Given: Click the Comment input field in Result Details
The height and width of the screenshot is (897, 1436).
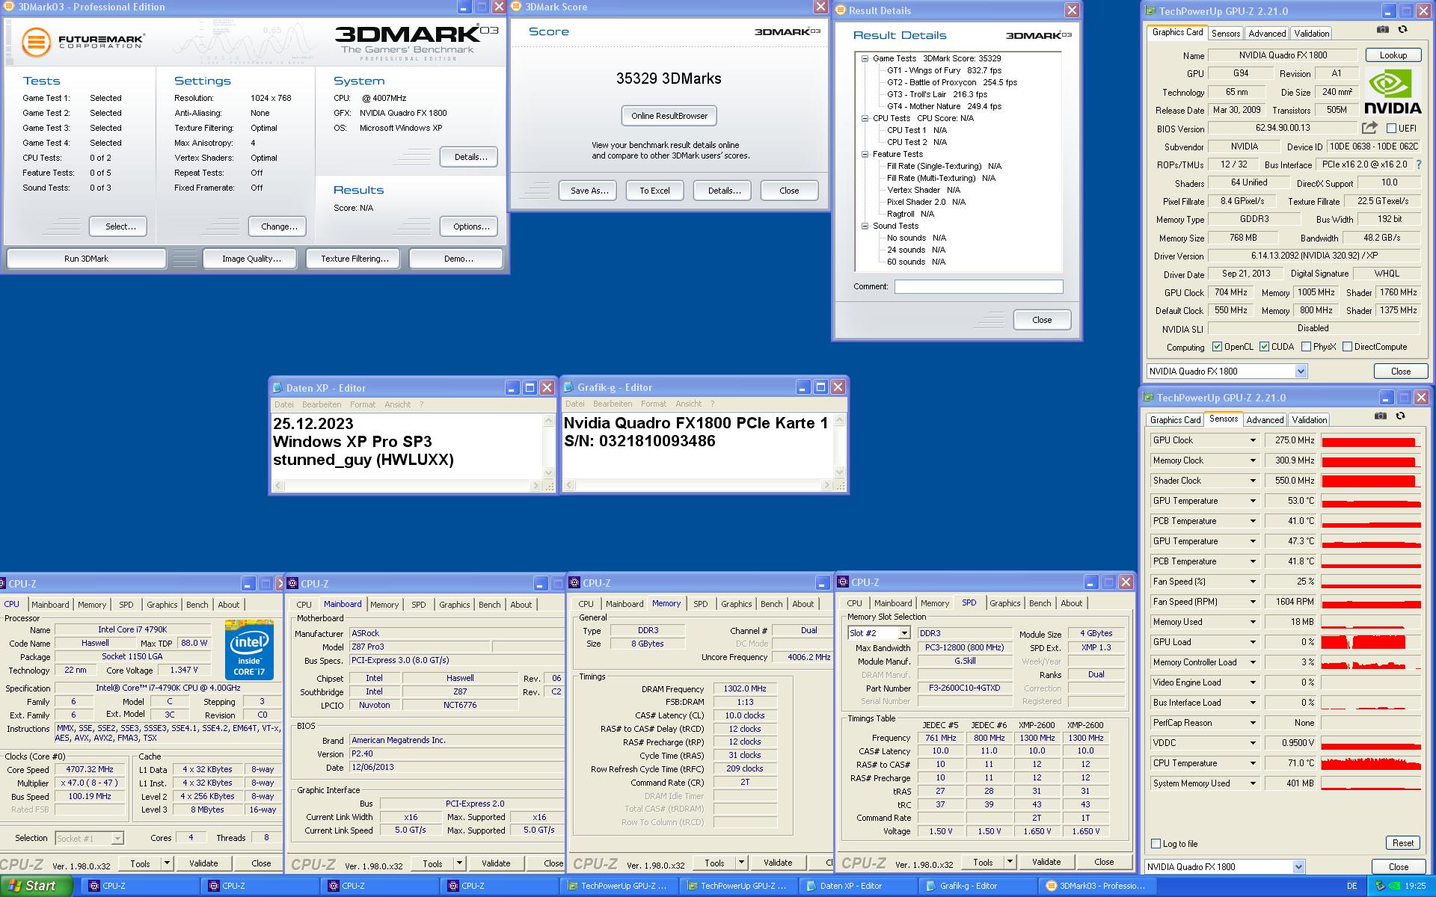Looking at the screenshot, I should pyautogui.click(x=978, y=286).
